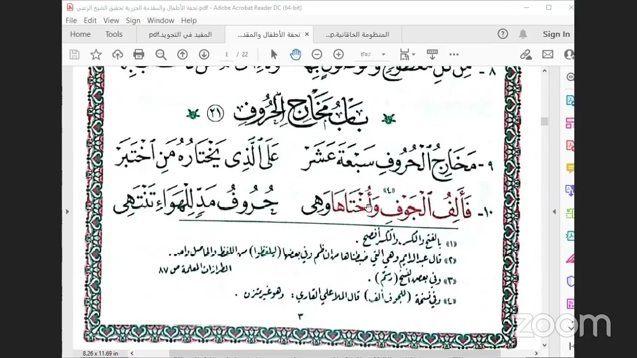This screenshot has width=637, height=358.
Task: Open the Protect shield tool in right panel
Action: tap(570, 281)
